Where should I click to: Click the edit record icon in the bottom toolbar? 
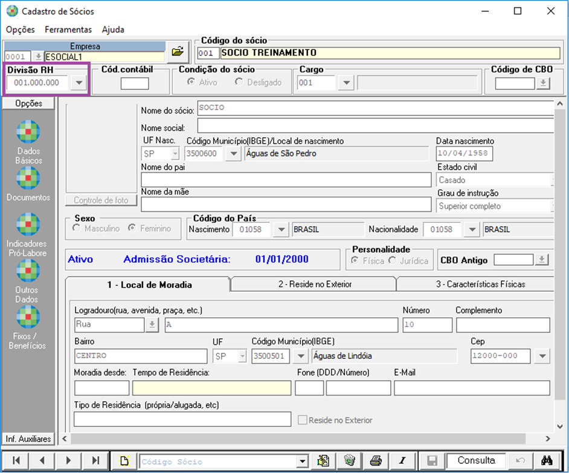click(x=323, y=461)
